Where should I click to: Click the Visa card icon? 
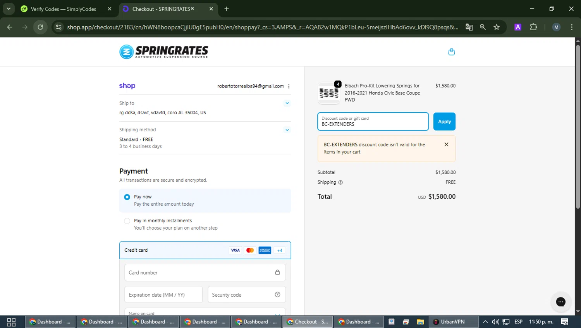click(x=235, y=250)
